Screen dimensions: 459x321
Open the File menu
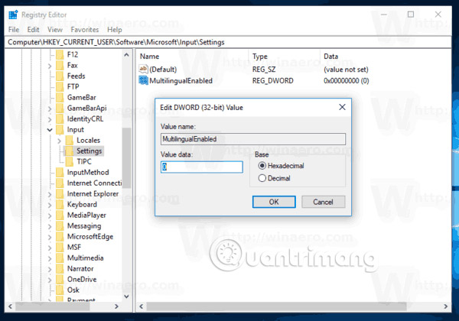coord(14,30)
